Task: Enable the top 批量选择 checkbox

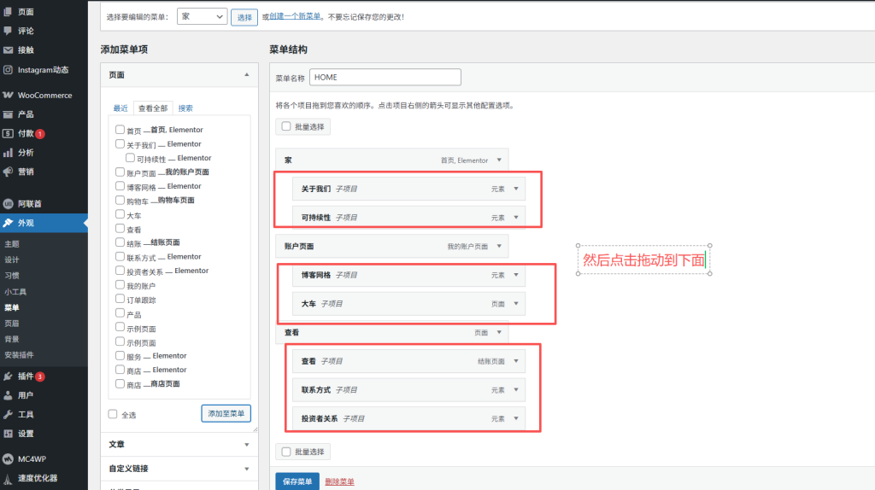Action: (x=286, y=126)
